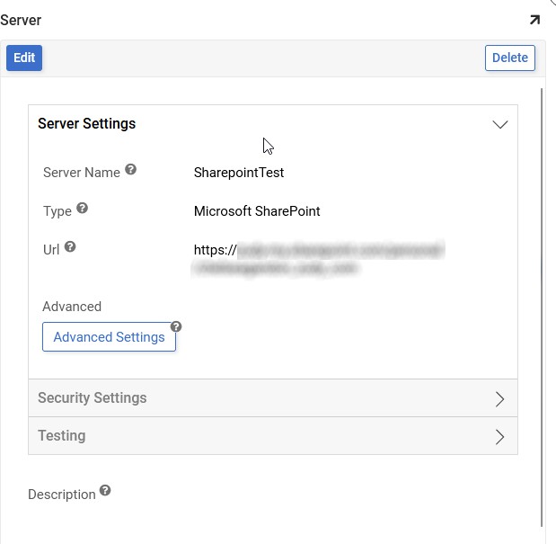This screenshot has height=544, width=556.
Task: Expand Security Settings with its right chevron
Action: pos(500,399)
